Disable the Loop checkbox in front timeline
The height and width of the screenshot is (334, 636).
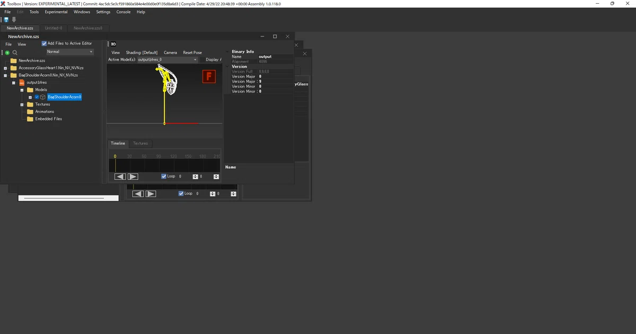(x=164, y=176)
